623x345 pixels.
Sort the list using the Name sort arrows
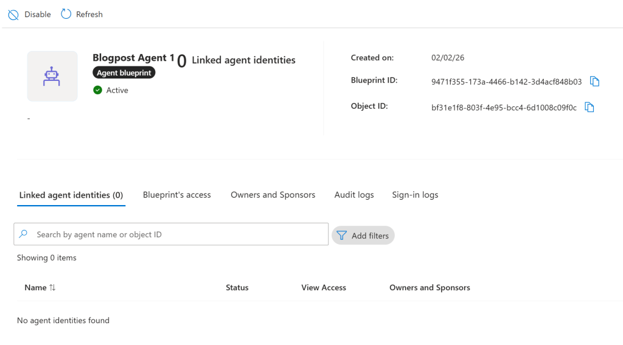[52, 288]
